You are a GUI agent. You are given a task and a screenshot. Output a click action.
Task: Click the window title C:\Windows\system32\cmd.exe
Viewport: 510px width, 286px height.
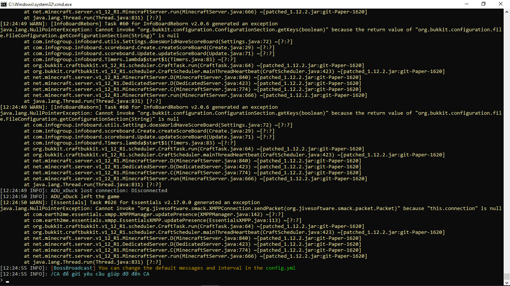click(x=40, y=4)
